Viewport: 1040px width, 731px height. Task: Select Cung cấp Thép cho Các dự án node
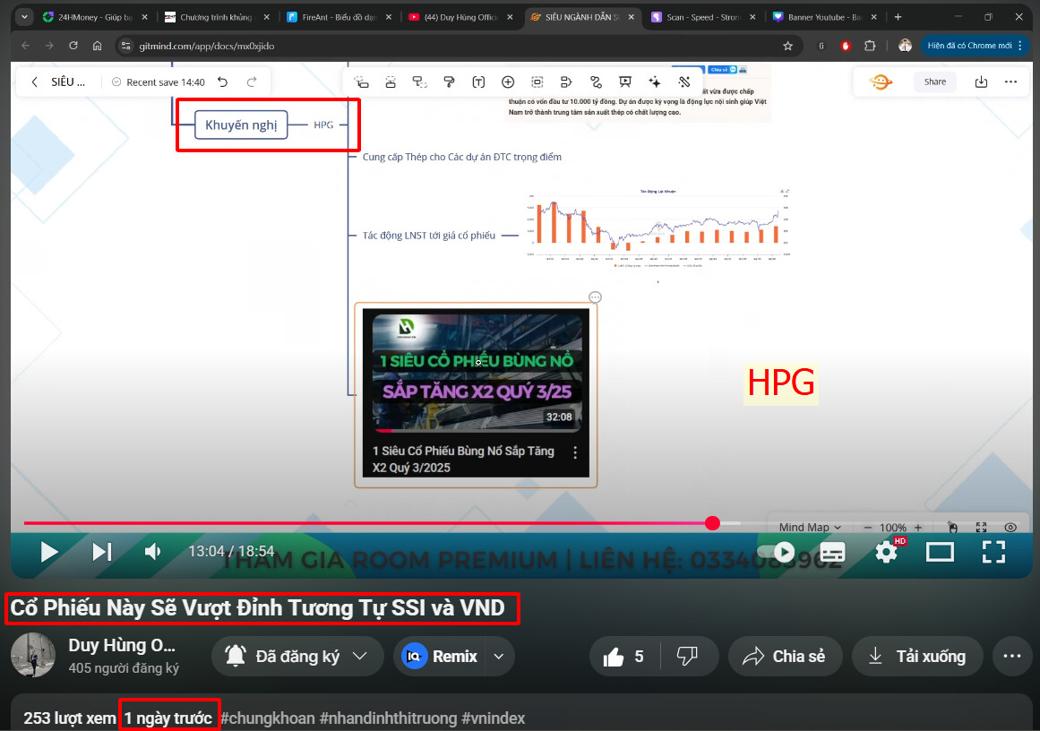(461, 157)
